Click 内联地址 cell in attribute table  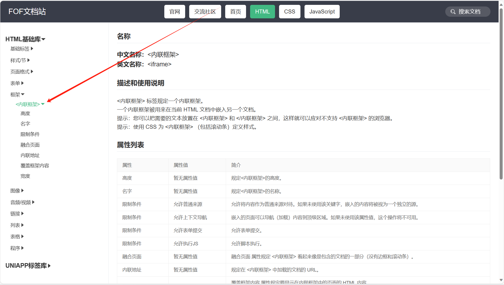click(x=143, y=270)
